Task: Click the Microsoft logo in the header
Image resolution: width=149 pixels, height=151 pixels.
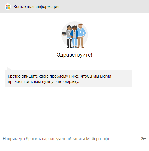Action: point(8,7)
